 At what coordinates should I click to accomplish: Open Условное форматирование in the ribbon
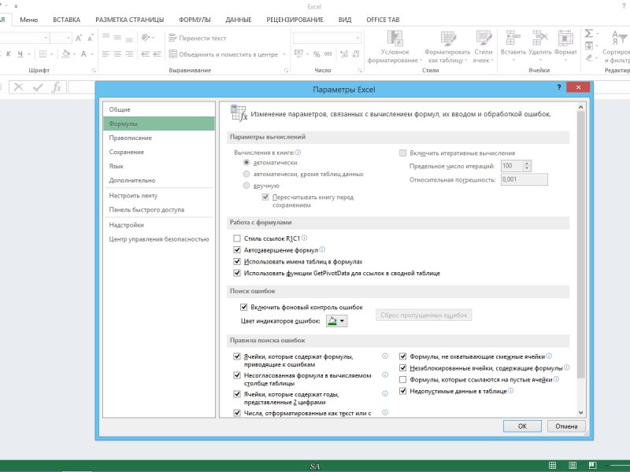[x=395, y=46]
